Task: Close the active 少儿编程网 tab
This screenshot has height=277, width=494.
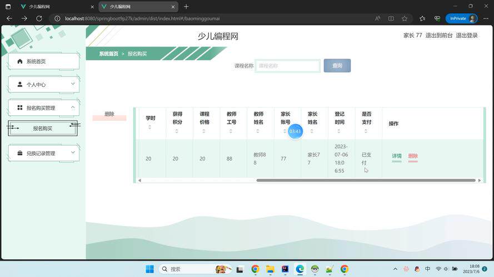Action: (173, 7)
